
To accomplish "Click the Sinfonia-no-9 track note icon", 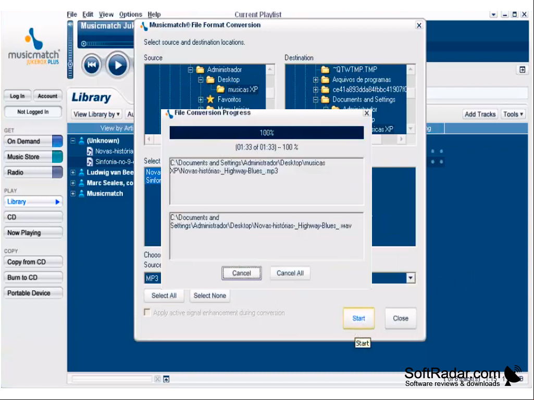I will point(90,162).
